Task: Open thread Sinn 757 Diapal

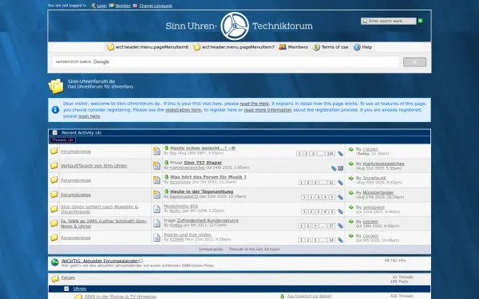Action: coord(203,163)
